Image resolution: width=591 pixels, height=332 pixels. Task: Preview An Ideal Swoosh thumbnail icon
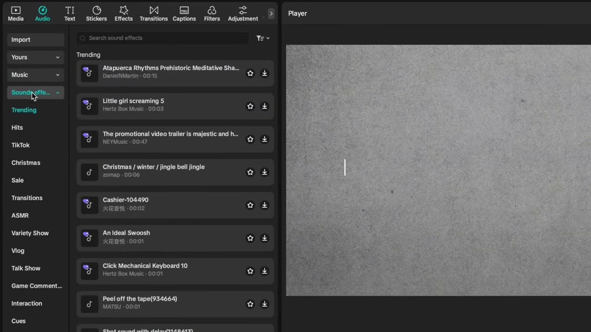click(x=90, y=238)
